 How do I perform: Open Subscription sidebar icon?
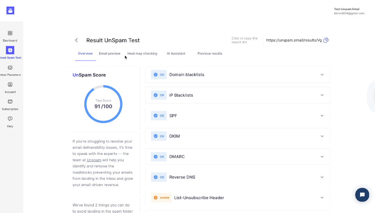click(10, 102)
